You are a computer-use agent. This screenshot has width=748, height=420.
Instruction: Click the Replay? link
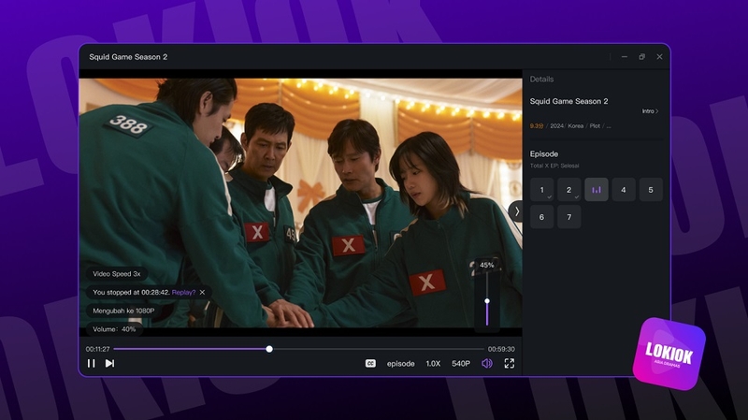pos(183,292)
